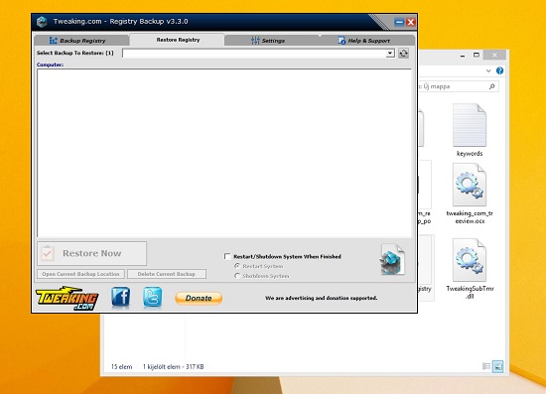Click the 'We are advertising and donation supported.' text
The width and height of the screenshot is (546, 394).
point(321,298)
